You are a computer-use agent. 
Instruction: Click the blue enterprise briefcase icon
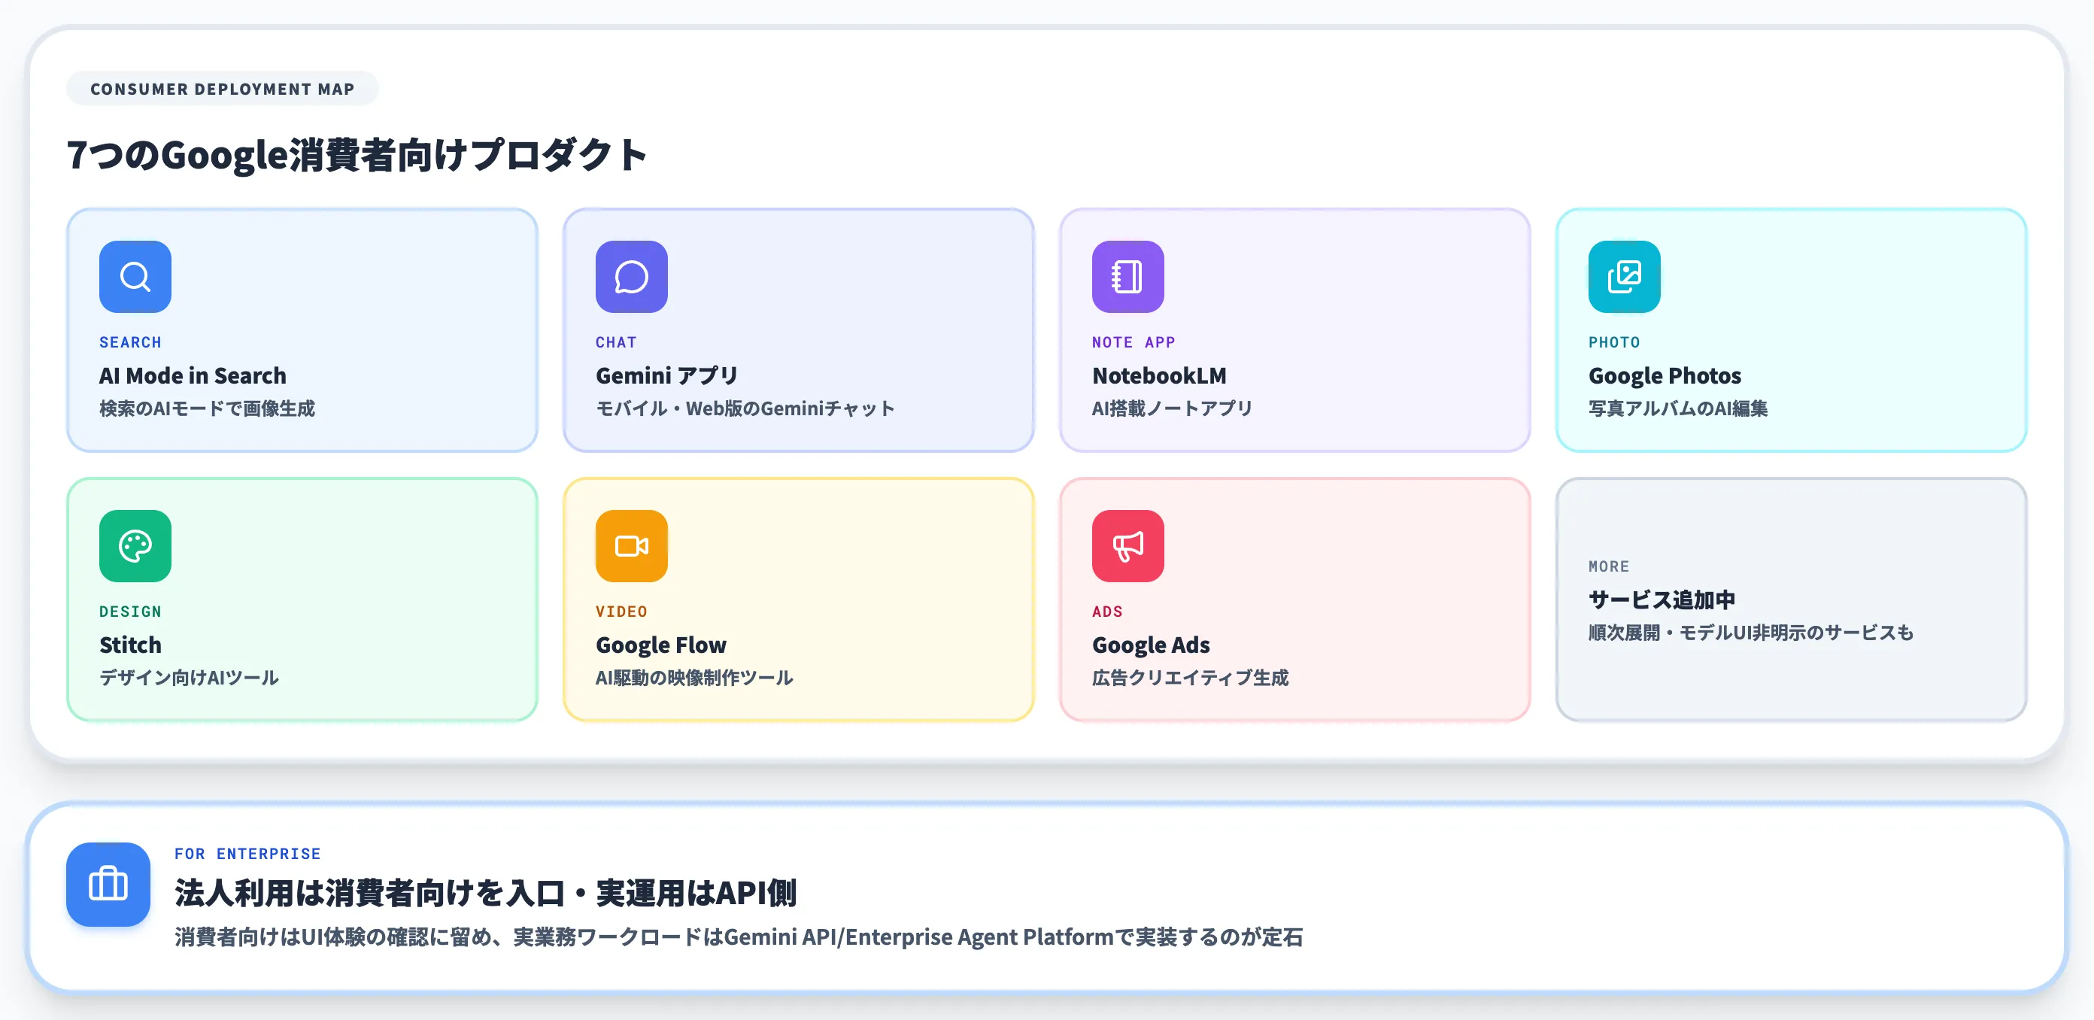[x=108, y=885]
